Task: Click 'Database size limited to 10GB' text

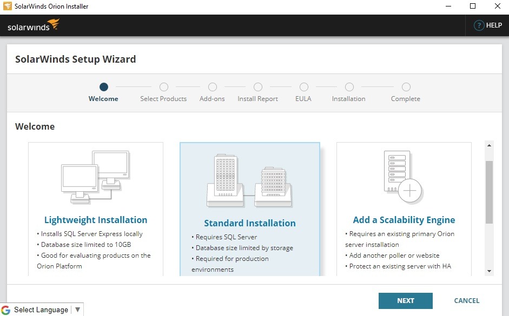Action: 85,244
